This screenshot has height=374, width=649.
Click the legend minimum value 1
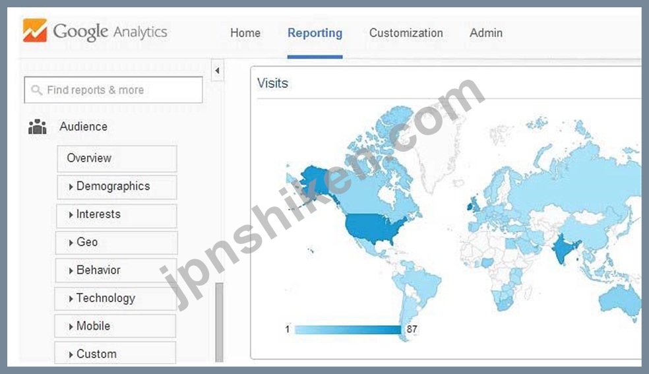[288, 329]
